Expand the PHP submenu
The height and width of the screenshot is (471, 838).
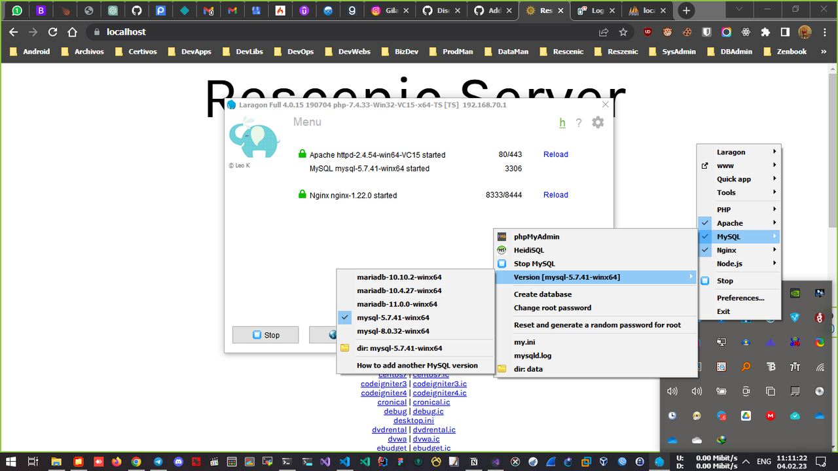tap(739, 209)
